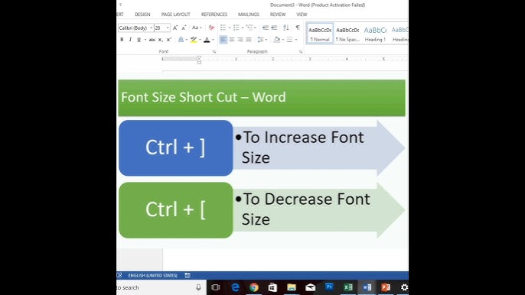Launch Google Chrome from taskbar
This screenshot has height=295, width=525.
(x=254, y=287)
